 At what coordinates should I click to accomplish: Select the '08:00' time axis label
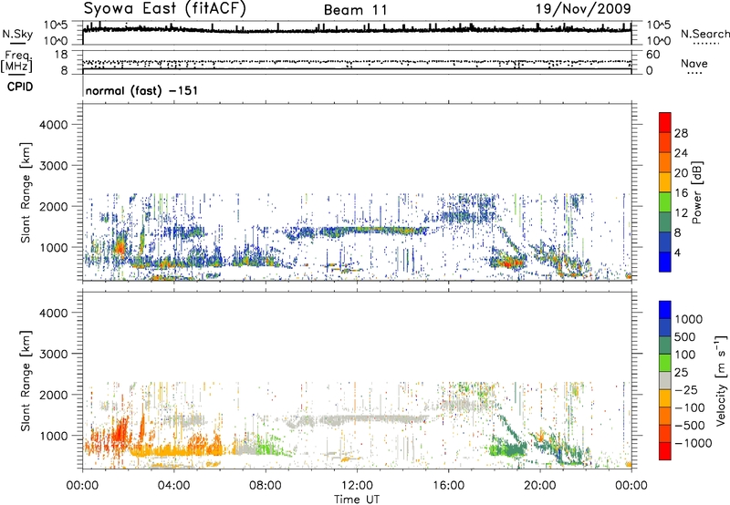(x=266, y=485)
